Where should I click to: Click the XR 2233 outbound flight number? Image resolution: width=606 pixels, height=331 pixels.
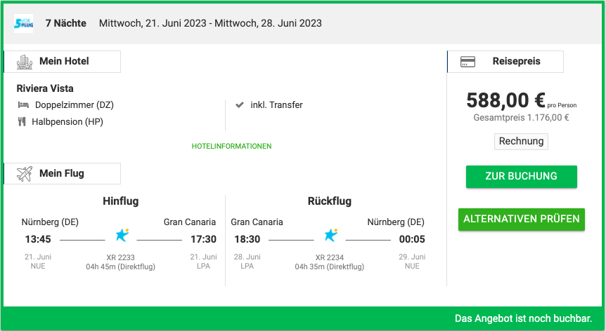click(x=121, y=257)
